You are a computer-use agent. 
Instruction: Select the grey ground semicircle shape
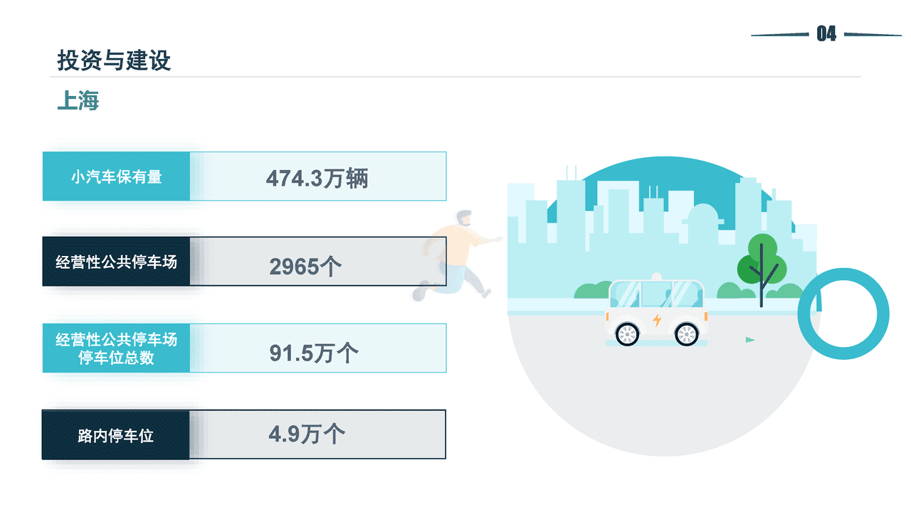(x=662, y=384)
